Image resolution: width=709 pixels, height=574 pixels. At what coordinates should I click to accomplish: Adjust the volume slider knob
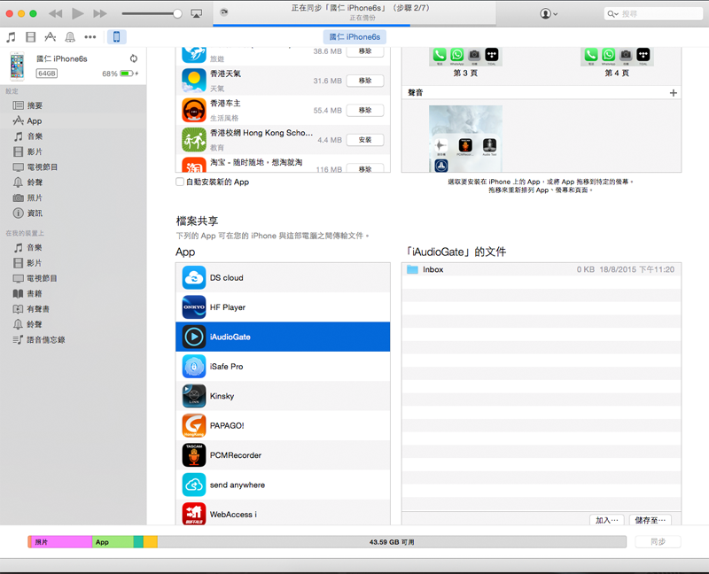coord(177,13)
